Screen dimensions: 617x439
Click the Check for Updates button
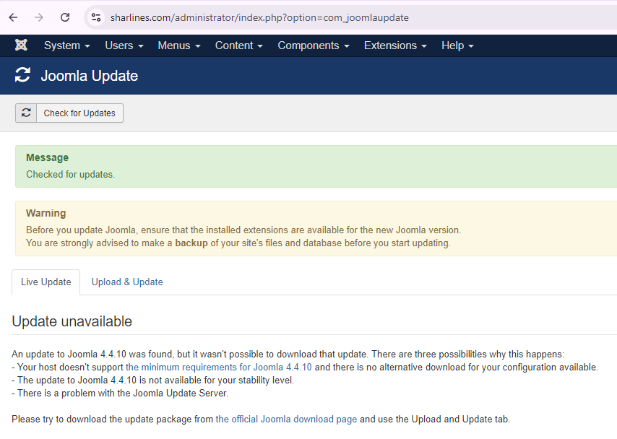click(x=69, y=113)
